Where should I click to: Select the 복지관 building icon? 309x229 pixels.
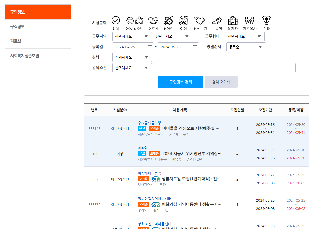coord(232,21)
